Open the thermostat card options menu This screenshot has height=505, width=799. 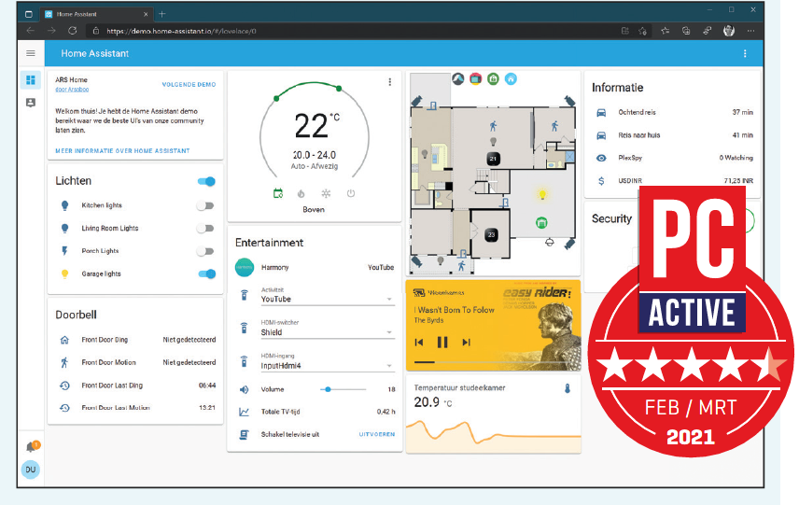390,82
